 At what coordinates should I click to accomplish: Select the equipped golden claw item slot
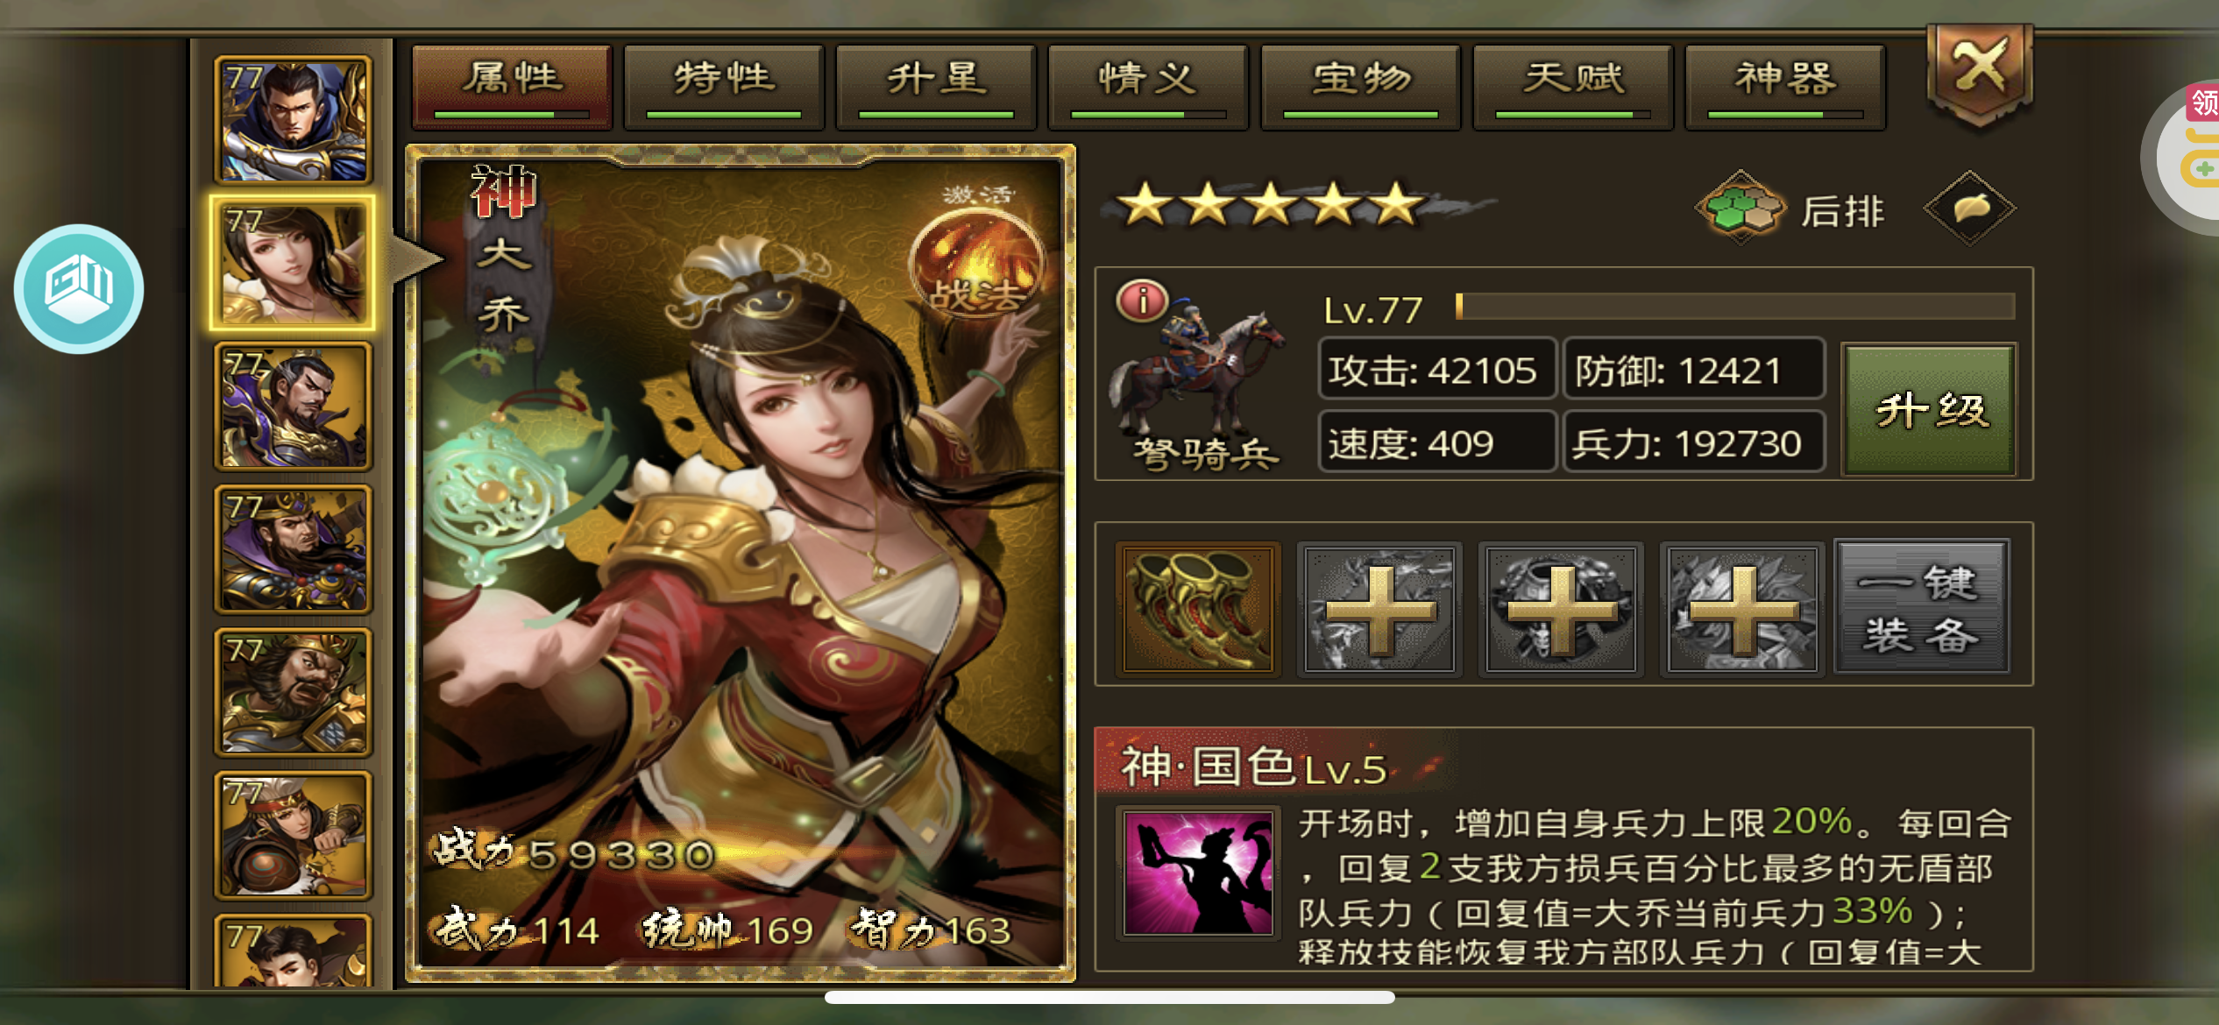coord(1198,609)
